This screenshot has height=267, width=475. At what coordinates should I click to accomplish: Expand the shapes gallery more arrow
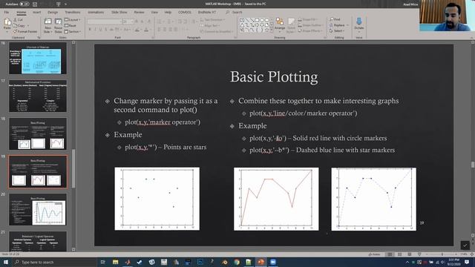coord(272,30)
